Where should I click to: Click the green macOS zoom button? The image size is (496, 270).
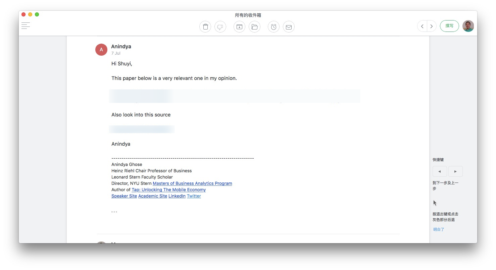click(x=37, y=14)
